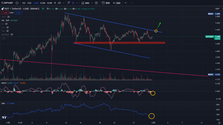Switch to the 天 daily timeframe
The image size is (223, 125).
click(x=55, y=3)
